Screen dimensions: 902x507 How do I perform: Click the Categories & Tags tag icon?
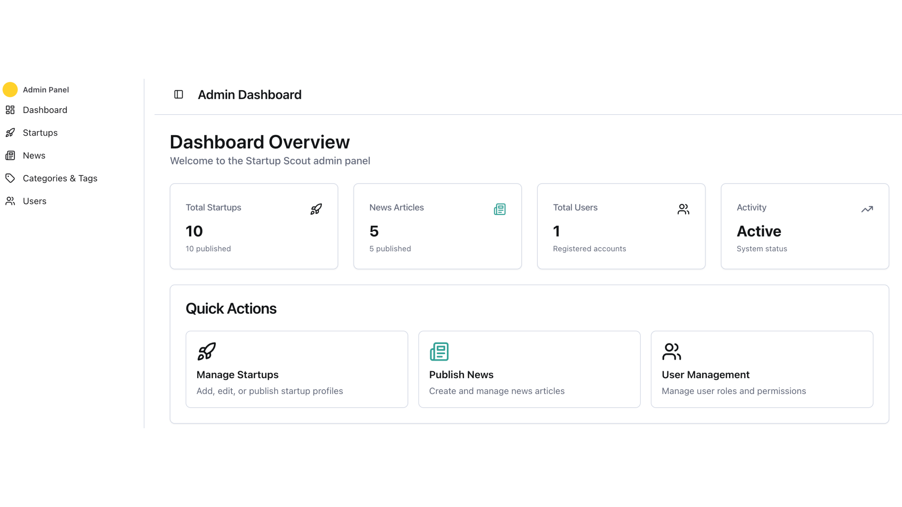coord(10,178)
